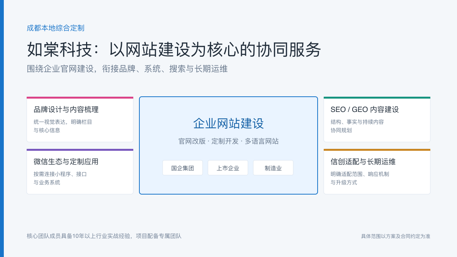The width and height of the screenshot is (457, 257).
Task: Open the 信创适配与长期运维 card
Action: click(x=377, y=172)
